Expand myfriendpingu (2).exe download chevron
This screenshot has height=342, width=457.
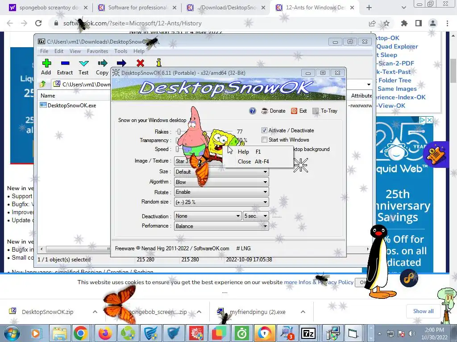303,312
